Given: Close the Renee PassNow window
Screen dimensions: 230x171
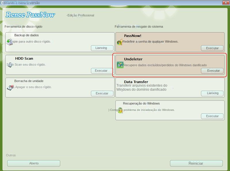Looking at the screenshot, I should pos(226,3).
